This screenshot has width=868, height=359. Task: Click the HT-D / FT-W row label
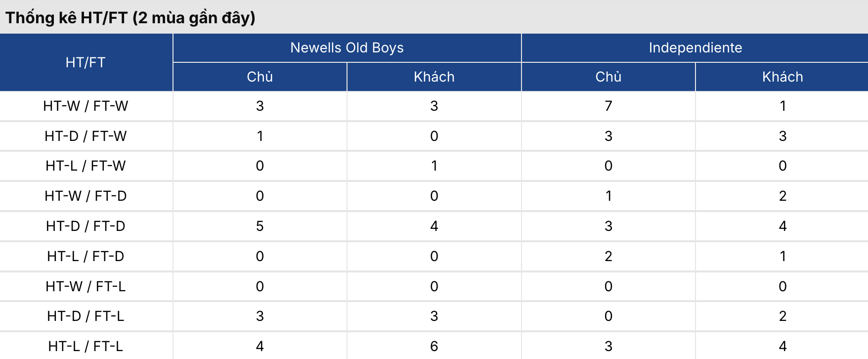click(86, 136)
